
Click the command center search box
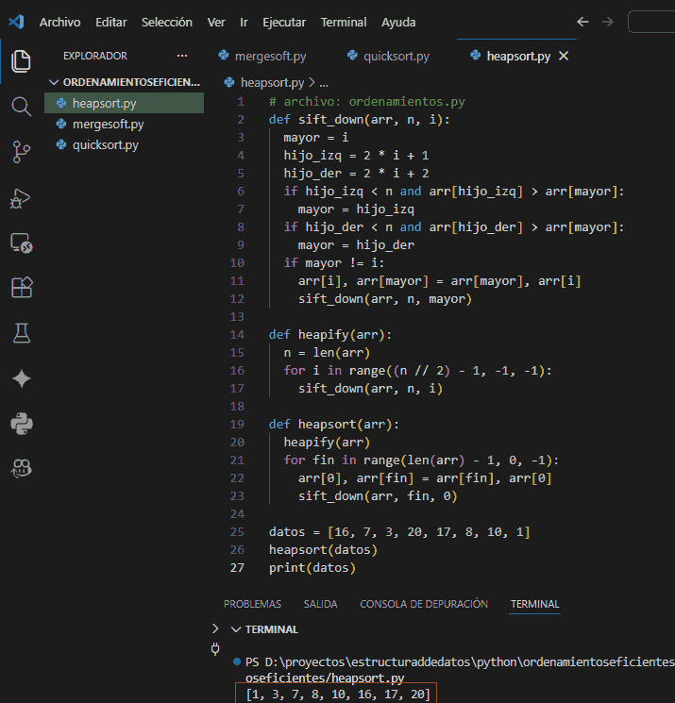(651, 22)
